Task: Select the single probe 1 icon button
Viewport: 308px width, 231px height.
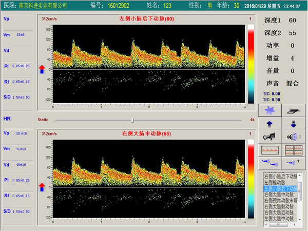Action: click(292, 163)
